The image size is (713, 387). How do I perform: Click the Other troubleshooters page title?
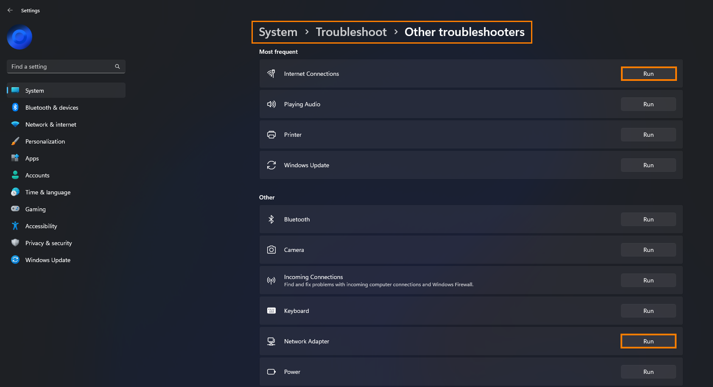click(x=464, y=32)
